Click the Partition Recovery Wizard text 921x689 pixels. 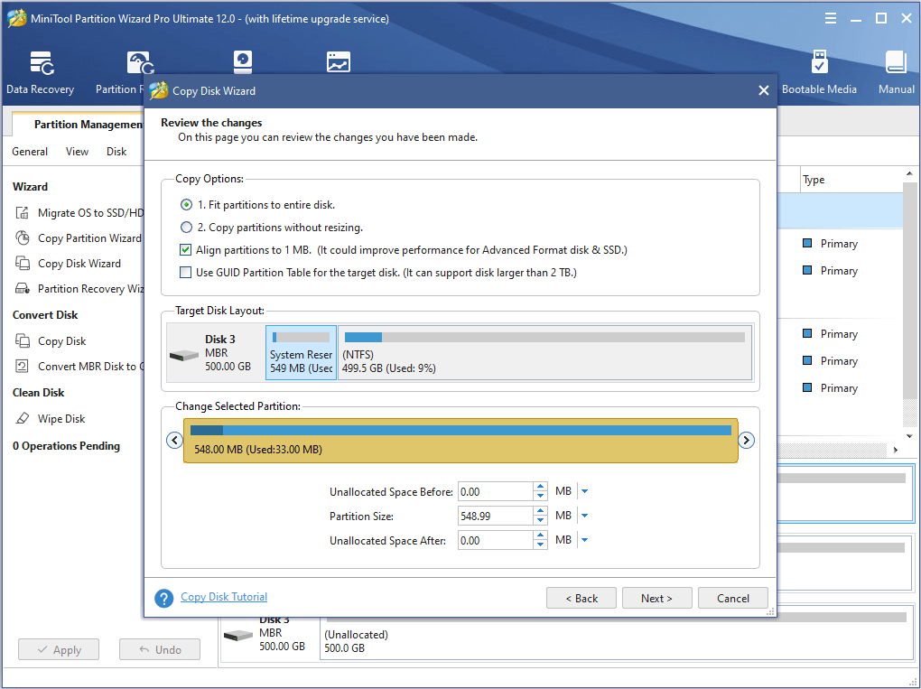click(90, 288)
